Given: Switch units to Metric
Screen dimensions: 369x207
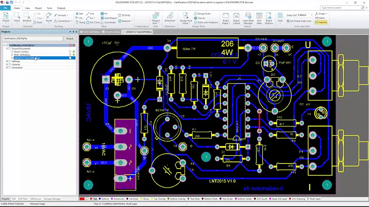Looking at the screenshot, I should [320, 18].
